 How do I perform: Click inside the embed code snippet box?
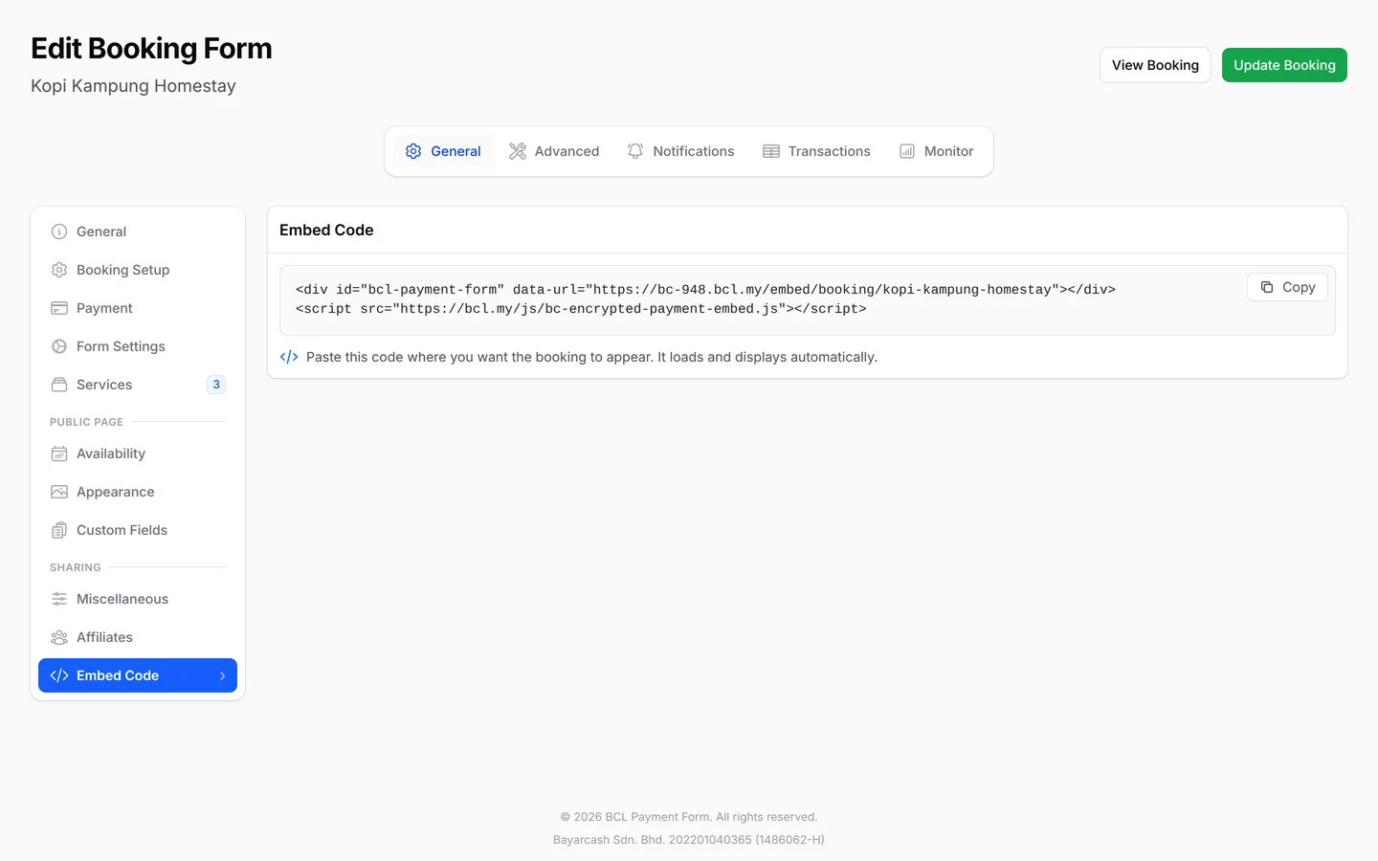pos(808,299)
